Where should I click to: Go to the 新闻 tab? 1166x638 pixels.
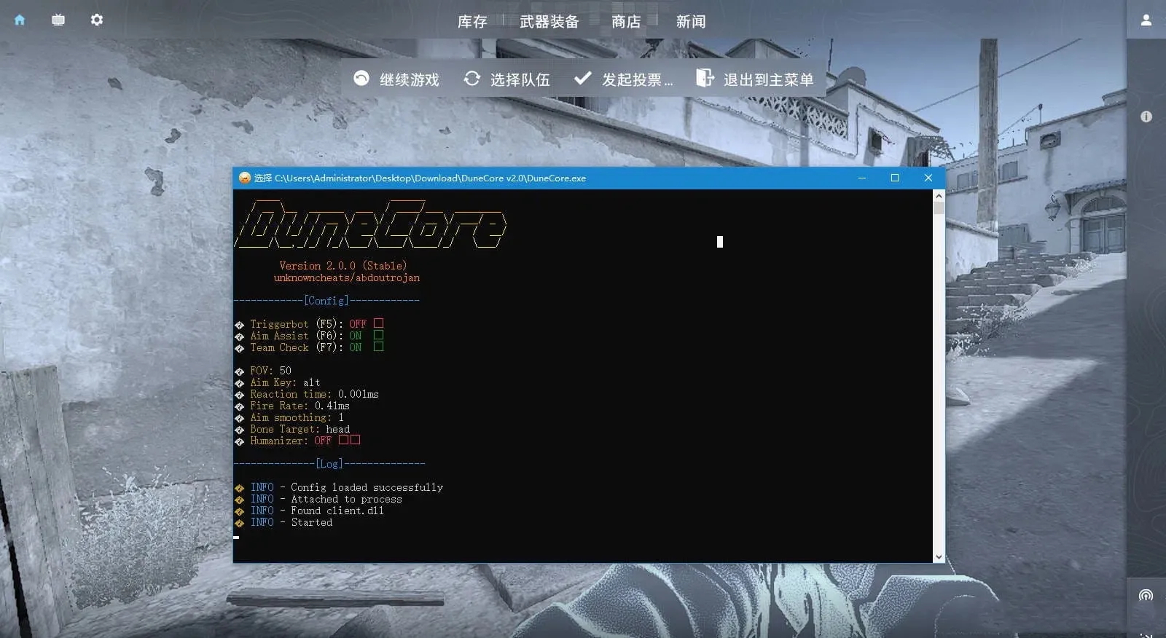pyautogui.click(x=690, y=22)
